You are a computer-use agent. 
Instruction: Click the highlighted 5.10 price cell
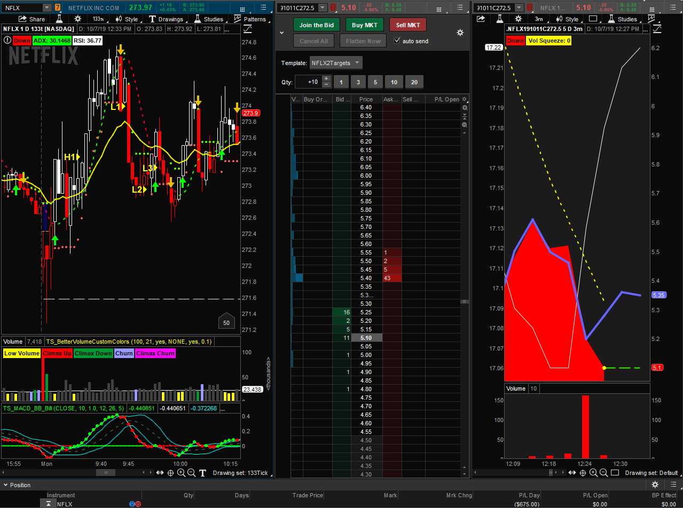[366, 338]
